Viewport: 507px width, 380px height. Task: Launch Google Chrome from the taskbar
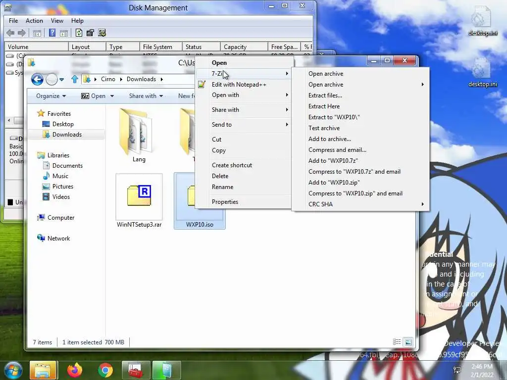point(105,371)
